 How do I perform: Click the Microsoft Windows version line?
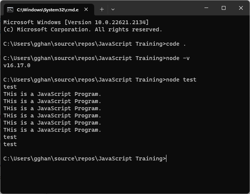coord(76,22)
